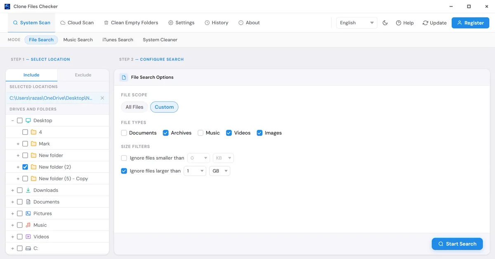Open the Cloud Scan tab

coord(77,23)
